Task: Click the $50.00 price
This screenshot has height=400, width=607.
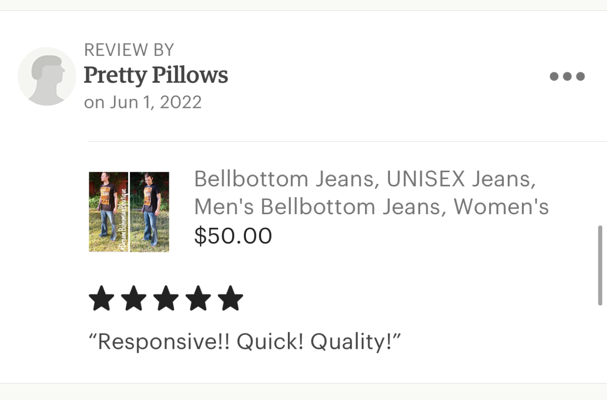Action: (x=233, y=235)
